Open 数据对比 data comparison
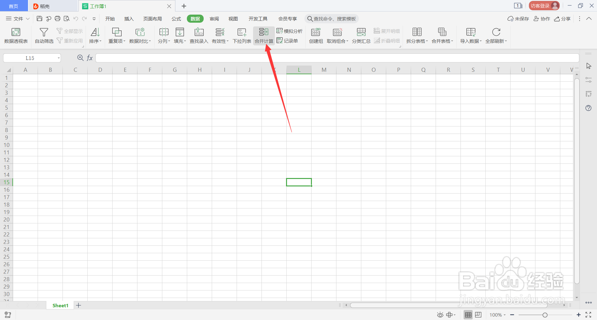 (140, 36)
